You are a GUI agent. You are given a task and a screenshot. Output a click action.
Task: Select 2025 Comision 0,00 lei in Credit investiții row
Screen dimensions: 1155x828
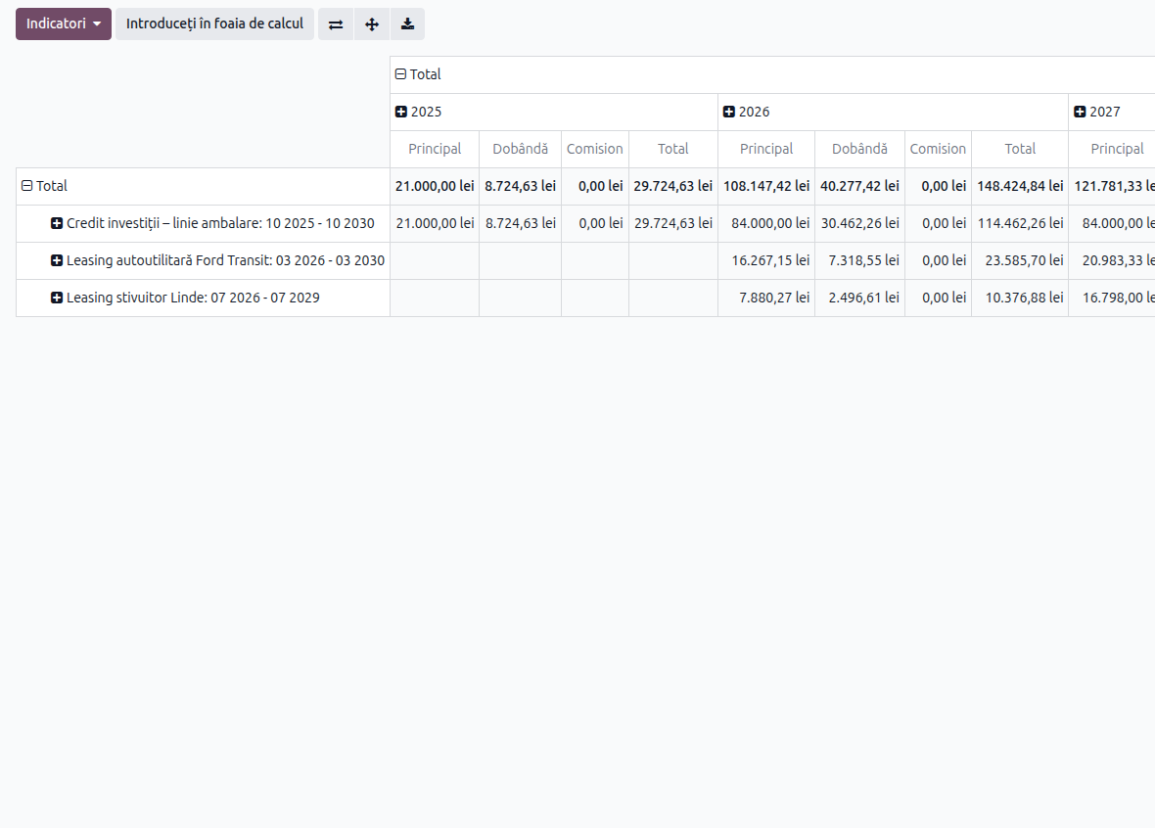click(594, 223)
